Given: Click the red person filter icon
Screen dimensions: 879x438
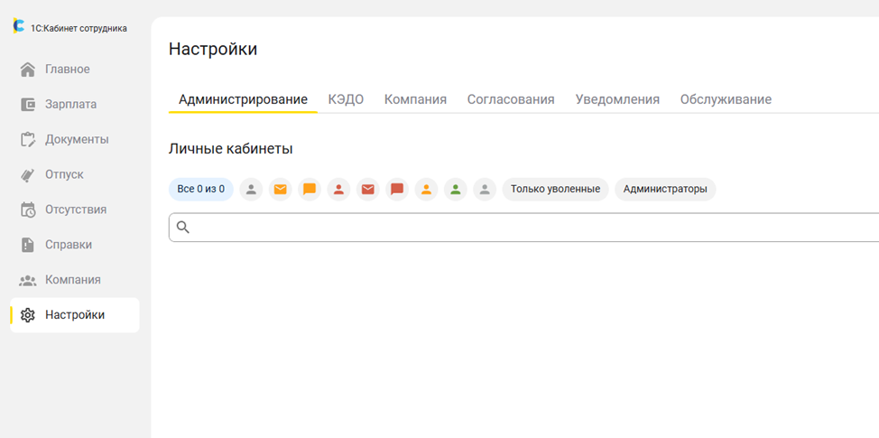Looking at the screenshot, I should click(338, 190).
